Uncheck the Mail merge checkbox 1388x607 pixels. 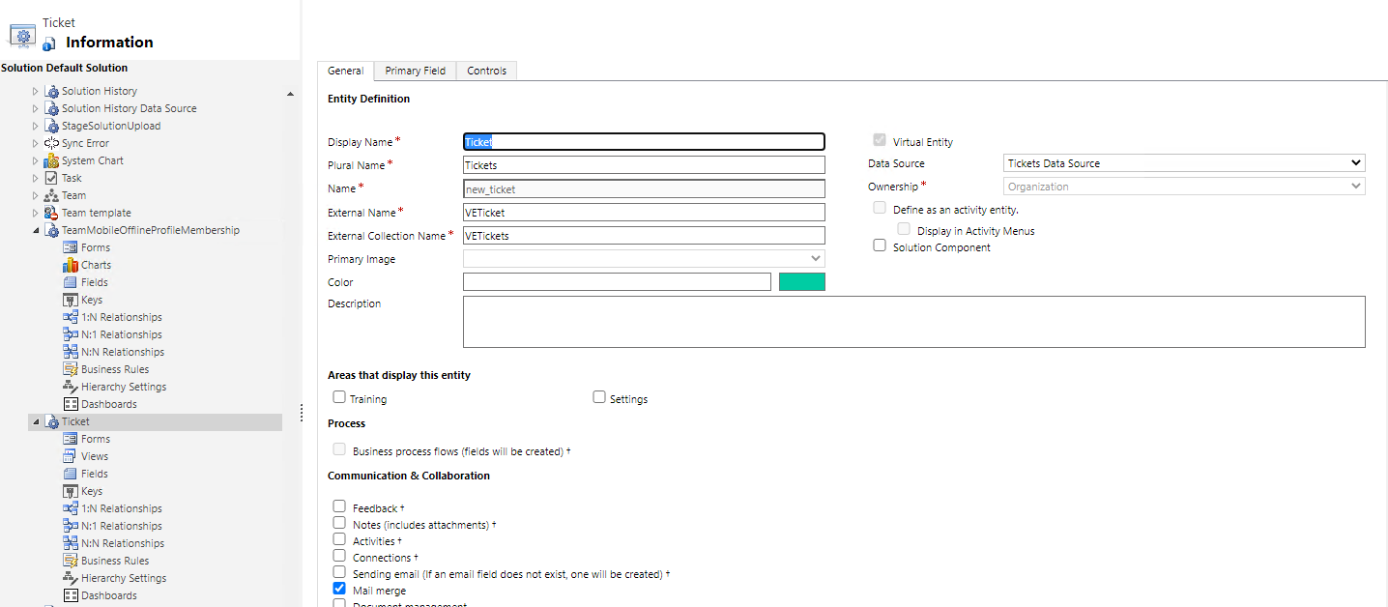[x=339, y=589]
